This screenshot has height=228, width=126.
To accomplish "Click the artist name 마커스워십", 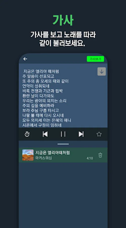I will [x=44, y=158].
